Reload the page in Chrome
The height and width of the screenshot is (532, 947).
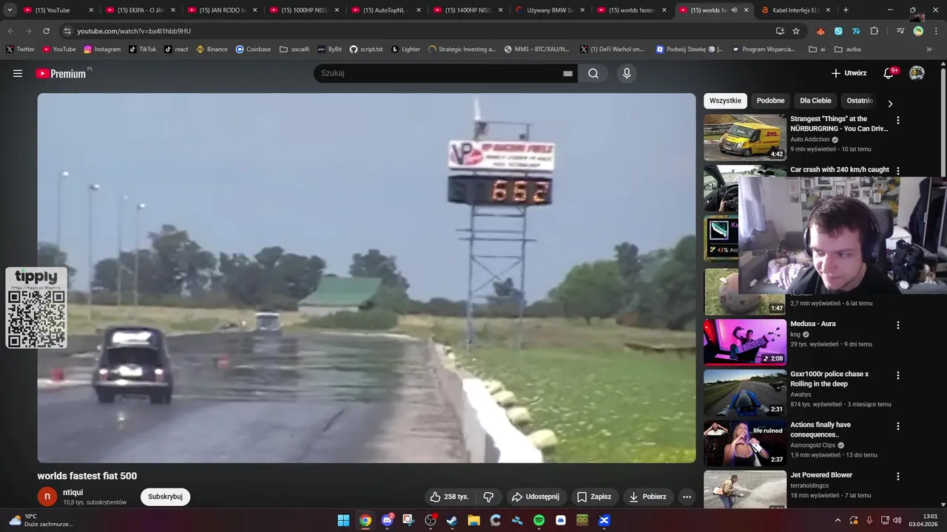pos(46,31)
